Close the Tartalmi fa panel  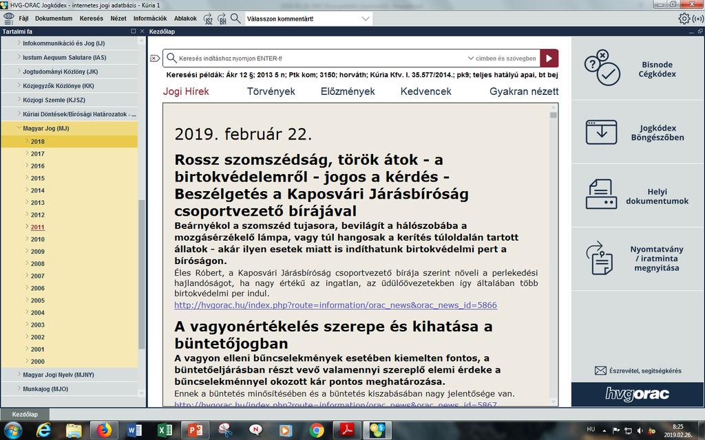pos(142,32)
